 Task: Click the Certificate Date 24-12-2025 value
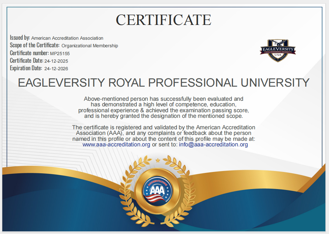pos(56,61)
